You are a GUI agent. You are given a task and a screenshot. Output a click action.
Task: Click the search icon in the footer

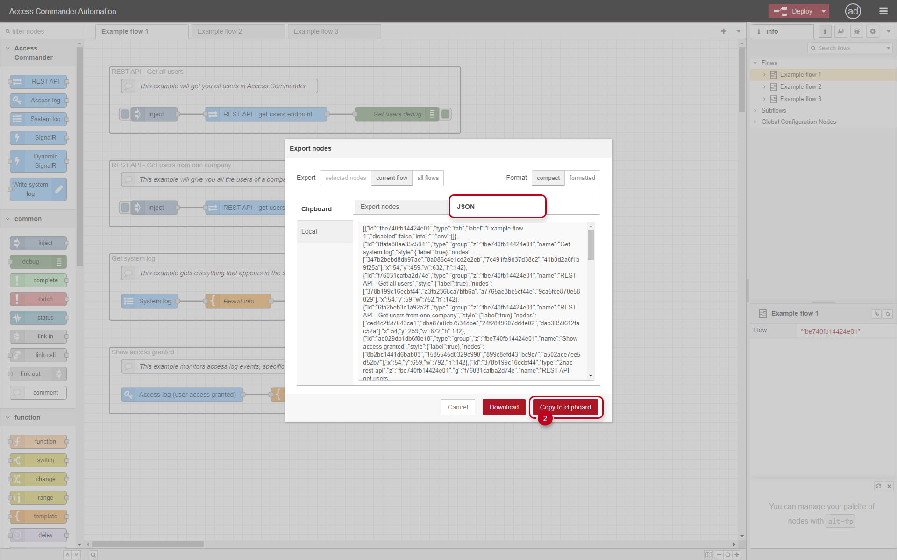coord(93,555)
